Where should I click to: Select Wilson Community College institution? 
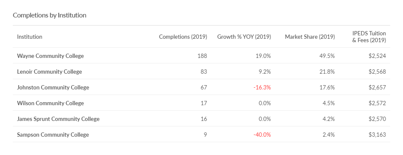coord(50,103)
